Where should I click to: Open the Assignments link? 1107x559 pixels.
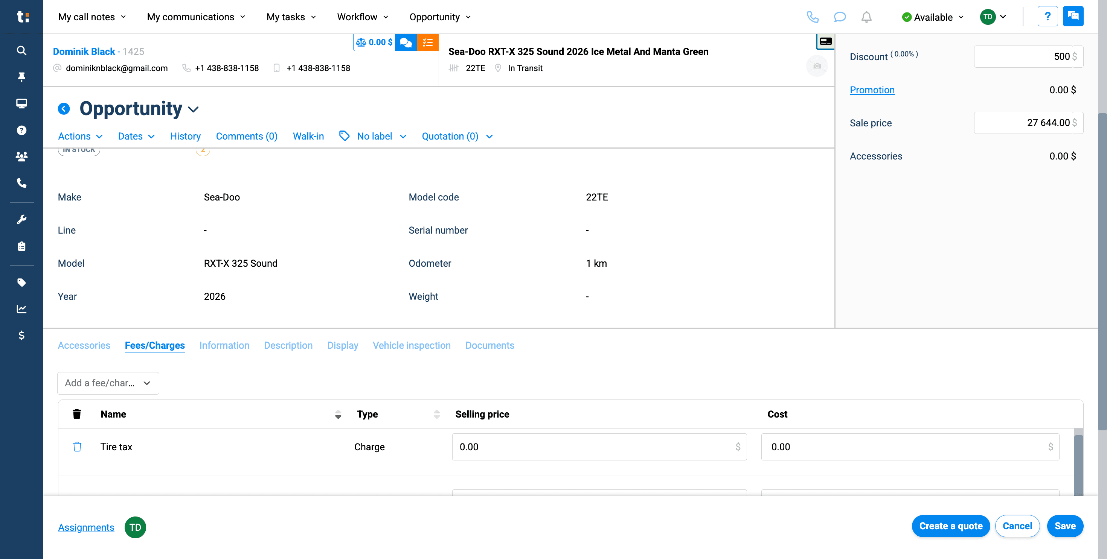click(86, 527)
